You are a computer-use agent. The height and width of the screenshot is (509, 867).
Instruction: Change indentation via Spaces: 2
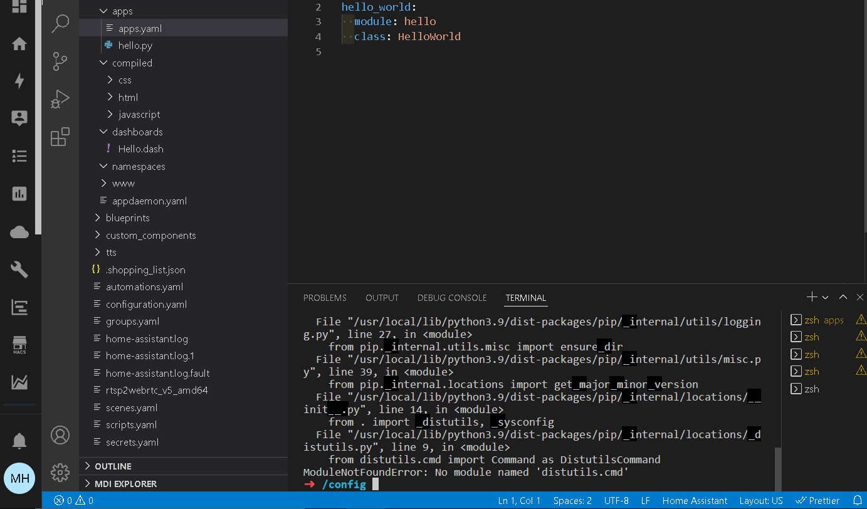(x=572, y=500)
